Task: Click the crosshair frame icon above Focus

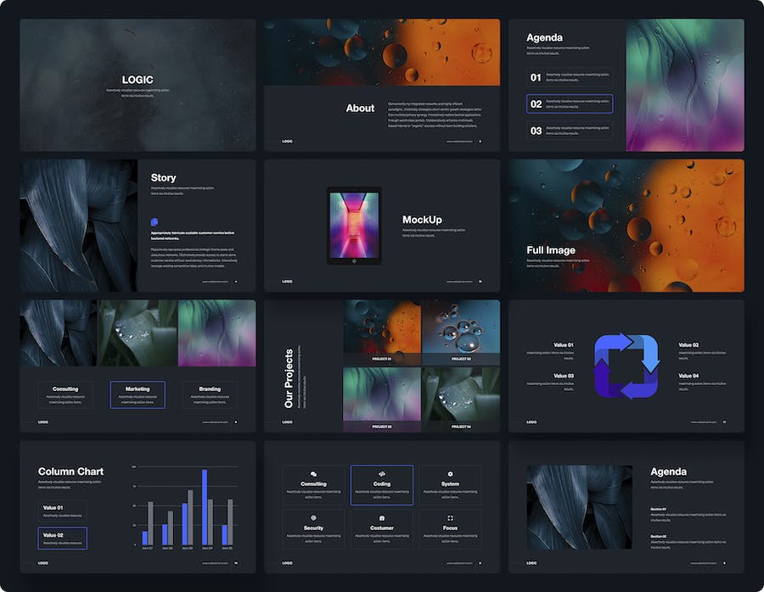Action: [450, 518]
